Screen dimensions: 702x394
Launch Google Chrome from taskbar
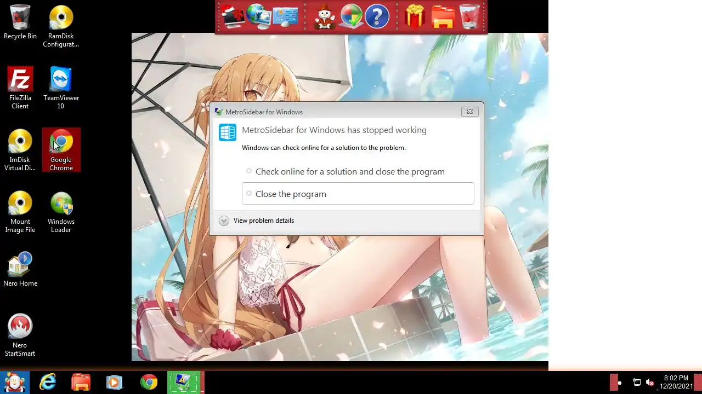149,383
